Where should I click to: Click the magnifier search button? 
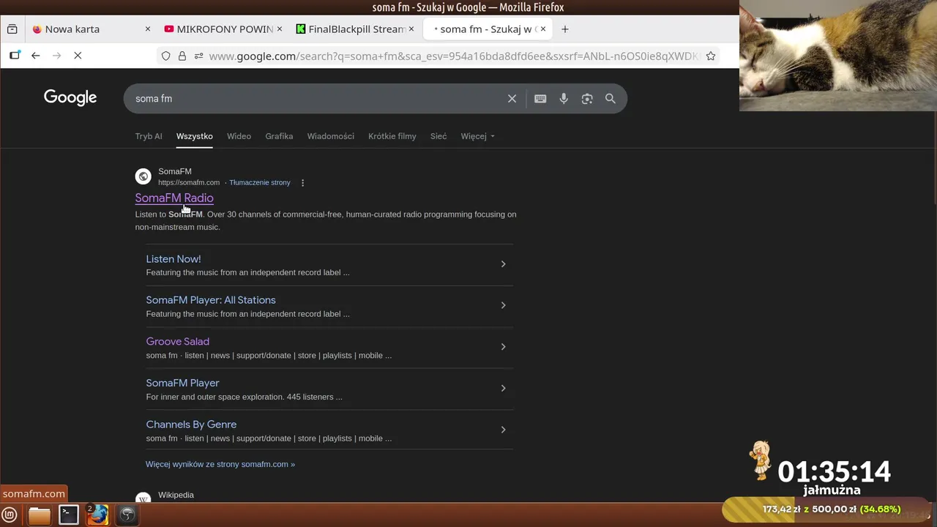(x=611, y=99)
